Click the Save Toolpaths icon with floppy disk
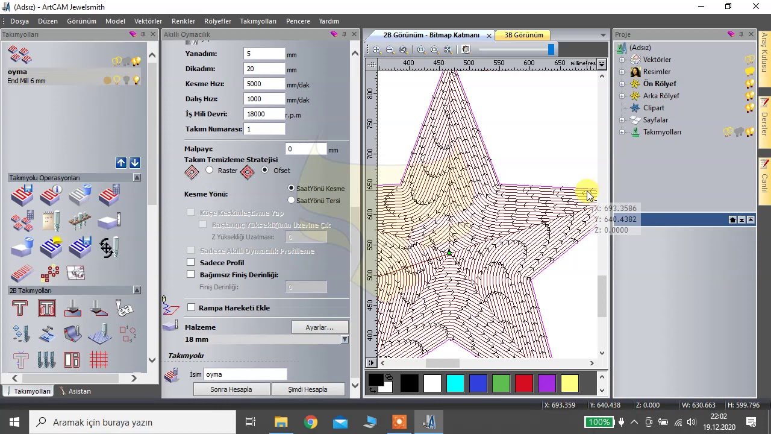The width and height of the screenshot is (771, 434). point(22,195)
